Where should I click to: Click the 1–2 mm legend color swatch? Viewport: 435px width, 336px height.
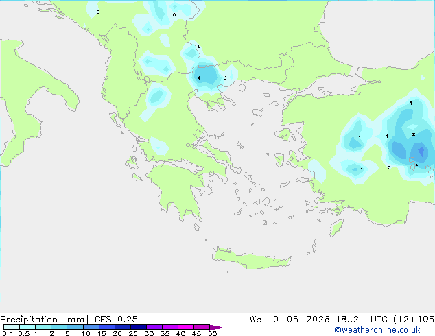point(43,327)
